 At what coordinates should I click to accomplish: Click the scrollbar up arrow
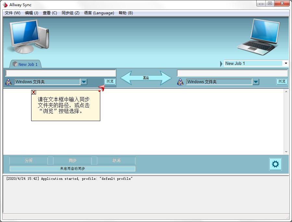pos(286,92)
